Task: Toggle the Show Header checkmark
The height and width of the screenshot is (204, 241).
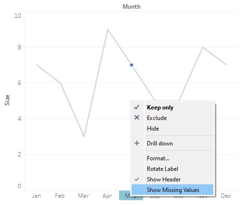Action: 137,180
